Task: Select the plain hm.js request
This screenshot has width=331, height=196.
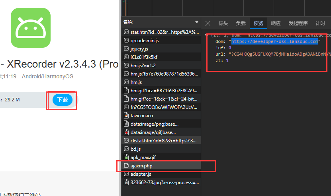Action: click(161, 82)
